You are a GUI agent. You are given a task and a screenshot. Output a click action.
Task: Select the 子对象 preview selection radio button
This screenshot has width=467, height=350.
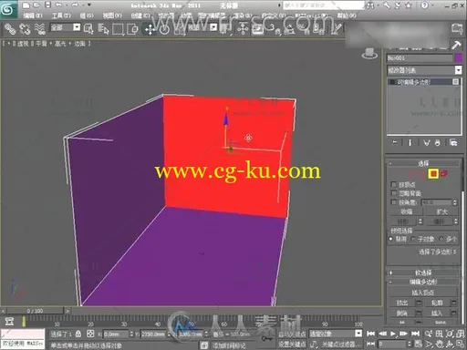point(413,239)
